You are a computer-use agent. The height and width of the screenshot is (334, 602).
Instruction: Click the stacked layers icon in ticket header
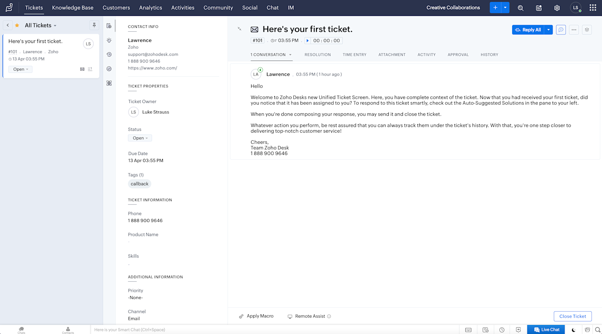click(x=587, y=30)
